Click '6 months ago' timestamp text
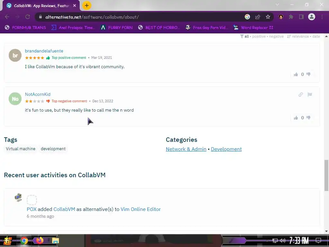The image size is (329, 247). coord(40,216)
